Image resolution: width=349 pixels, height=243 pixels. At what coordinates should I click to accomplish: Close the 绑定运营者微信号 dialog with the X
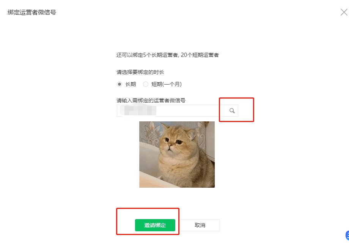click(x=344, y=12)
